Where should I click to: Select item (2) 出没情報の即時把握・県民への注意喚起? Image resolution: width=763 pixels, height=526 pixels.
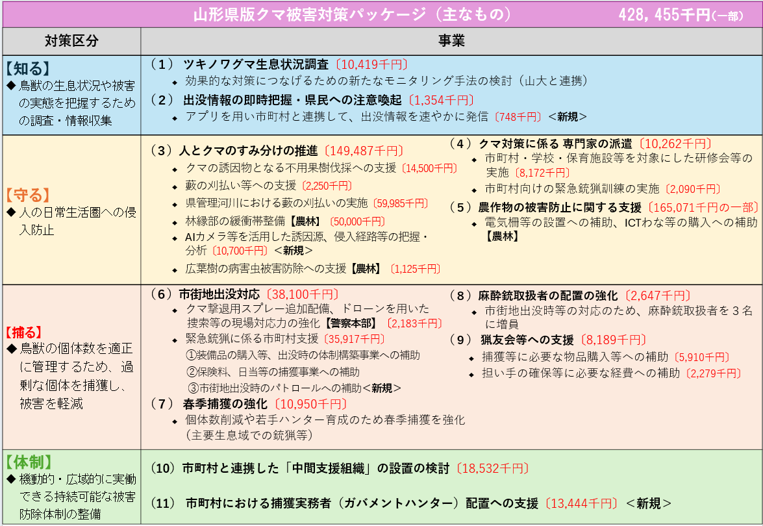[x=275, y=100]
